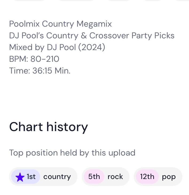Click "Top position held by this upload"
Image resolution: width=189 pixels, height=195 pixels.
click(72, 153)
